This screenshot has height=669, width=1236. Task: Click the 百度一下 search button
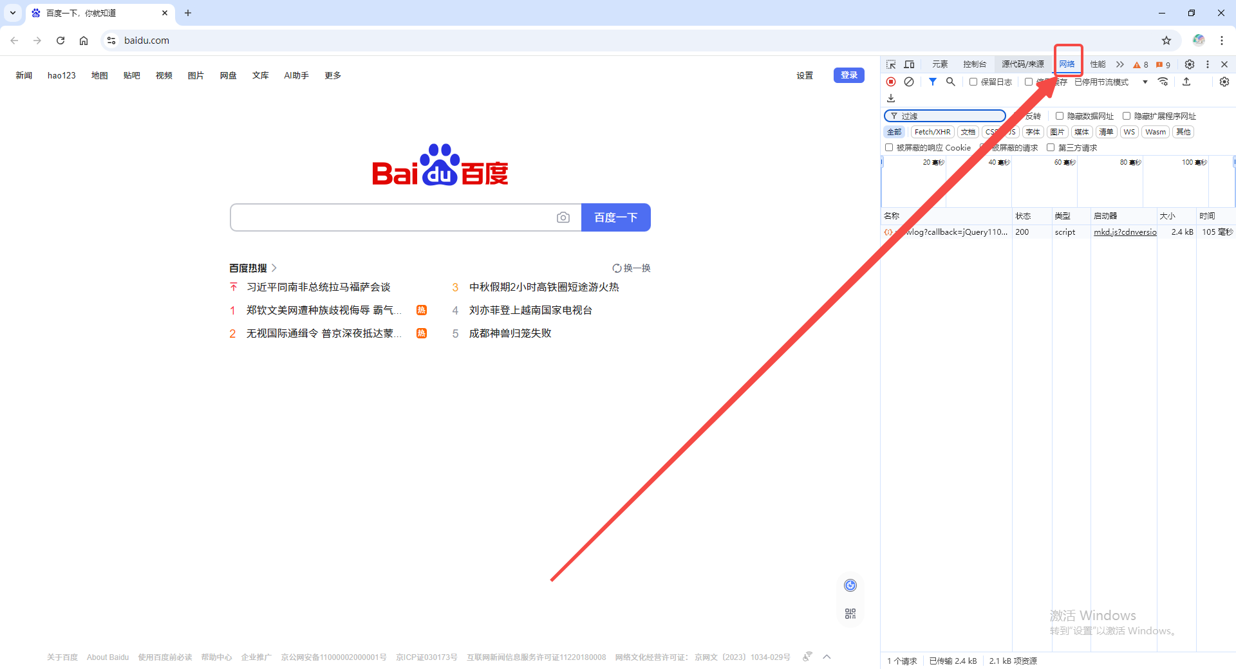coord(616,217)
